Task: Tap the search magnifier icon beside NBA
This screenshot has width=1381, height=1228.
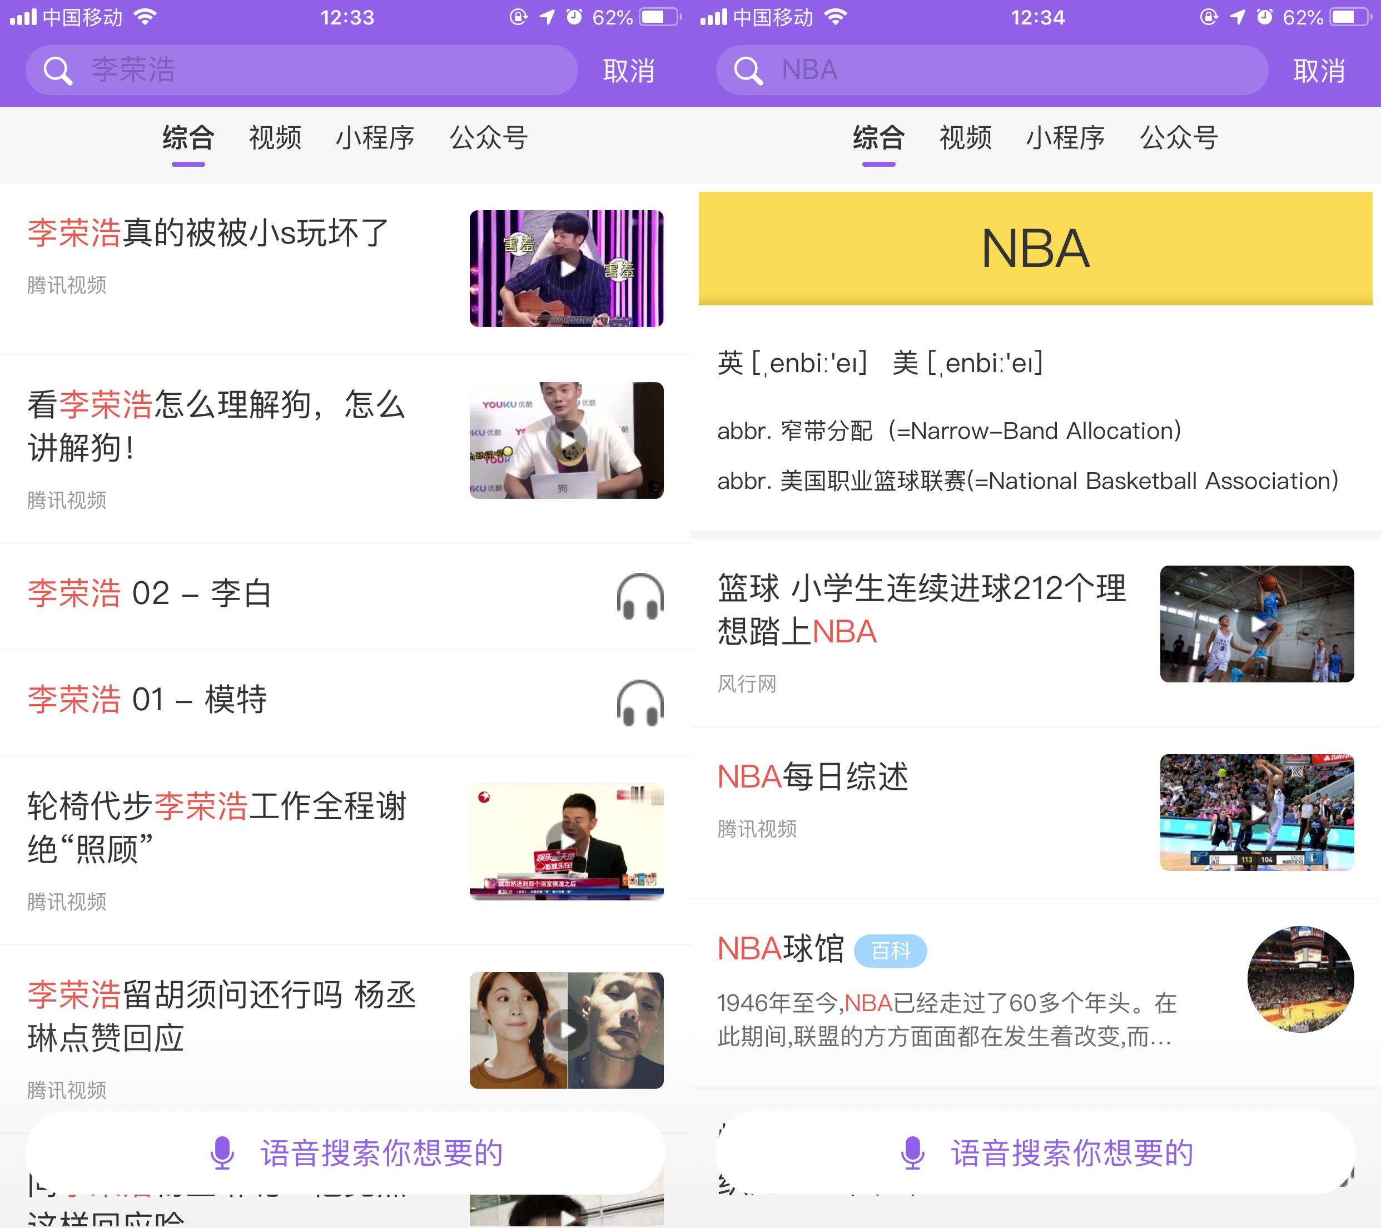Action: coord(748,70)
